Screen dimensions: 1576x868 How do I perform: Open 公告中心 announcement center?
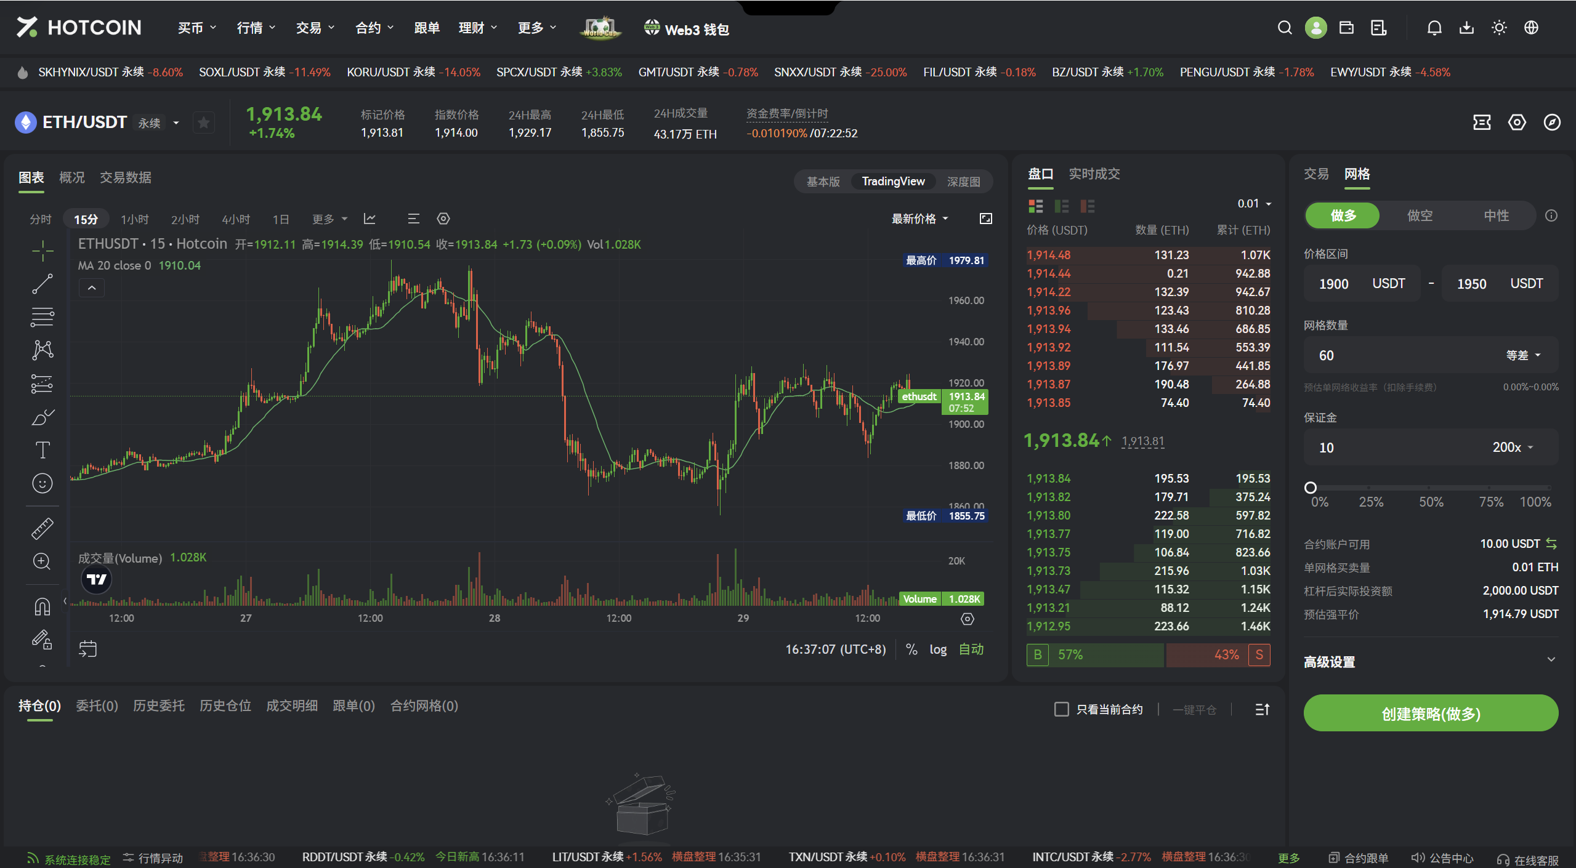(1442, 858)
